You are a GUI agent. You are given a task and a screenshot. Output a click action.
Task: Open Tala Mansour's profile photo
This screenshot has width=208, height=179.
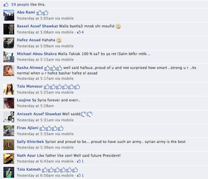pos(9,89)
